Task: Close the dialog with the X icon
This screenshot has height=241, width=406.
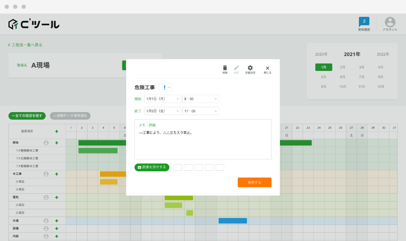Action: point(267,68)
